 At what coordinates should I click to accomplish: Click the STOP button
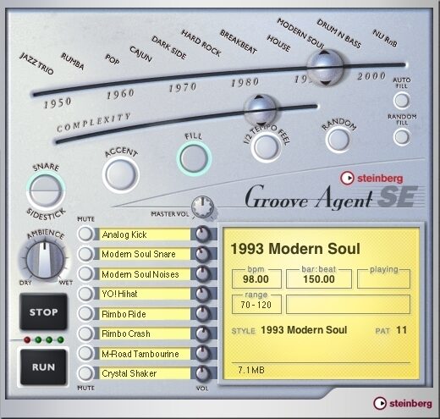click(43, 311)
